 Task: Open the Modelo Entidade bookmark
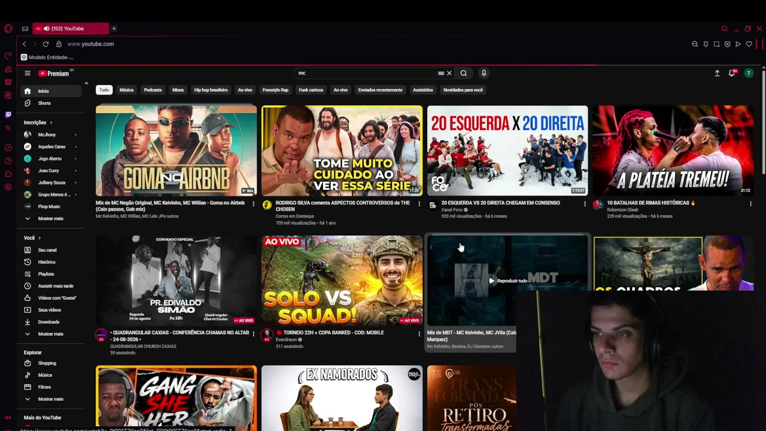pos(47,57)
